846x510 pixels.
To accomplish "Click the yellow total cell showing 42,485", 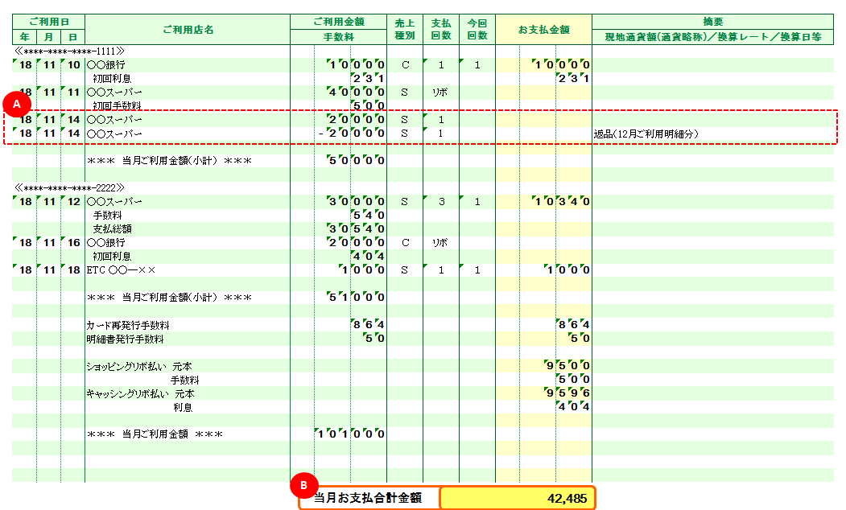I will coord(518,498).
